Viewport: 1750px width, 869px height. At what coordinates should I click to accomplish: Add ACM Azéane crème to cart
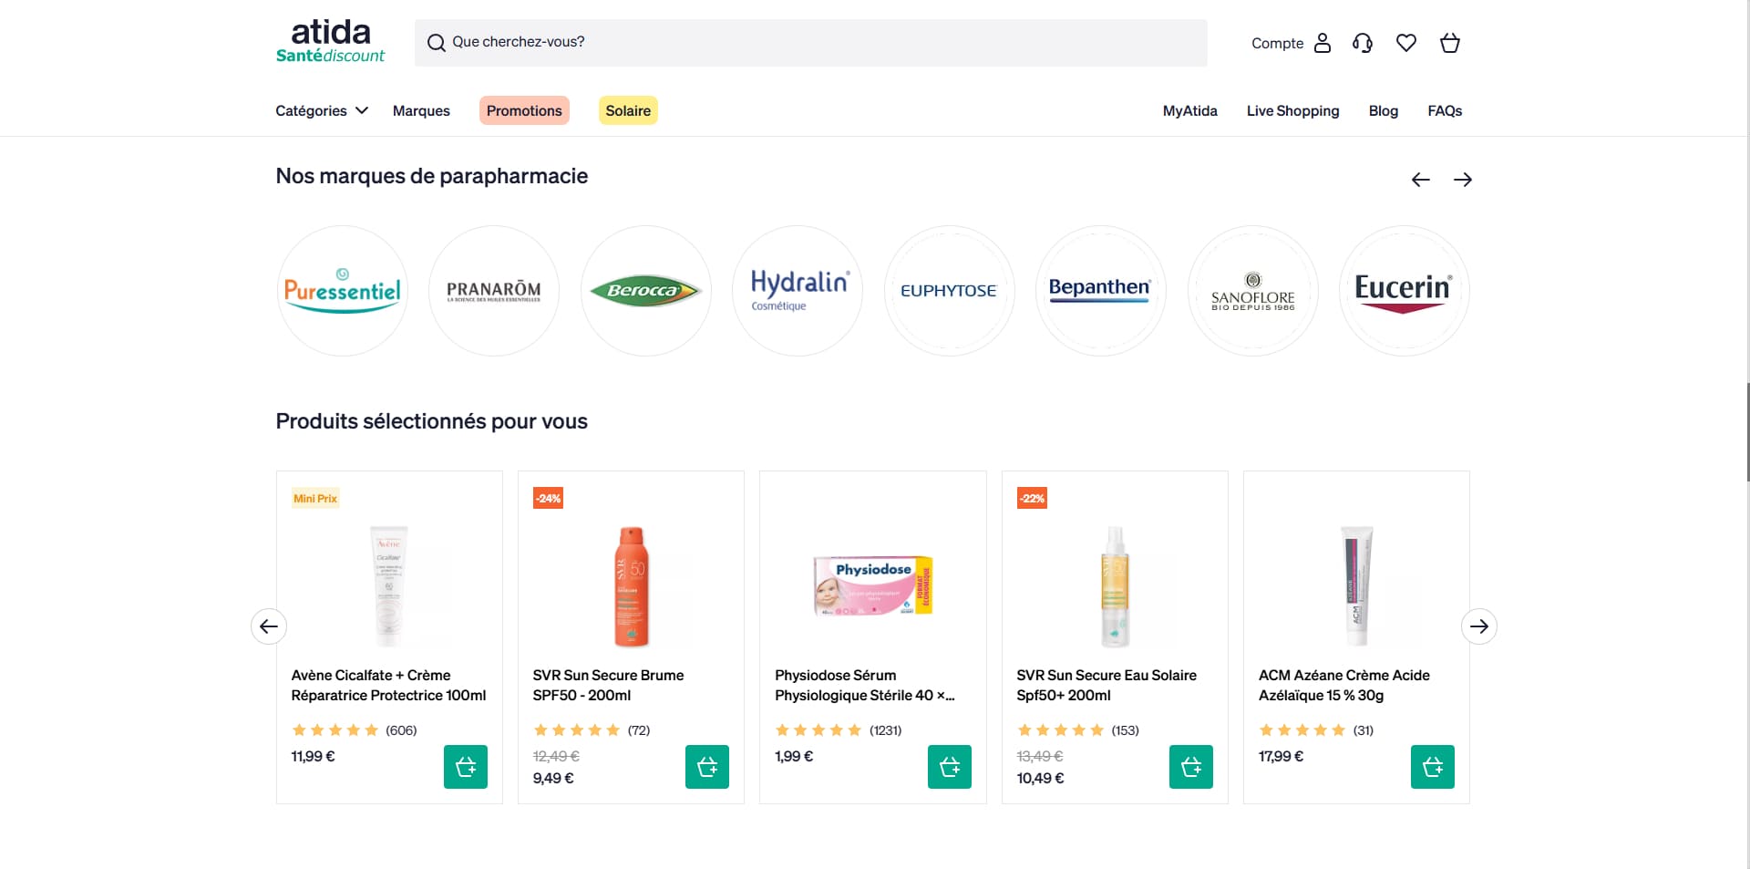(x=1433, y=767)
